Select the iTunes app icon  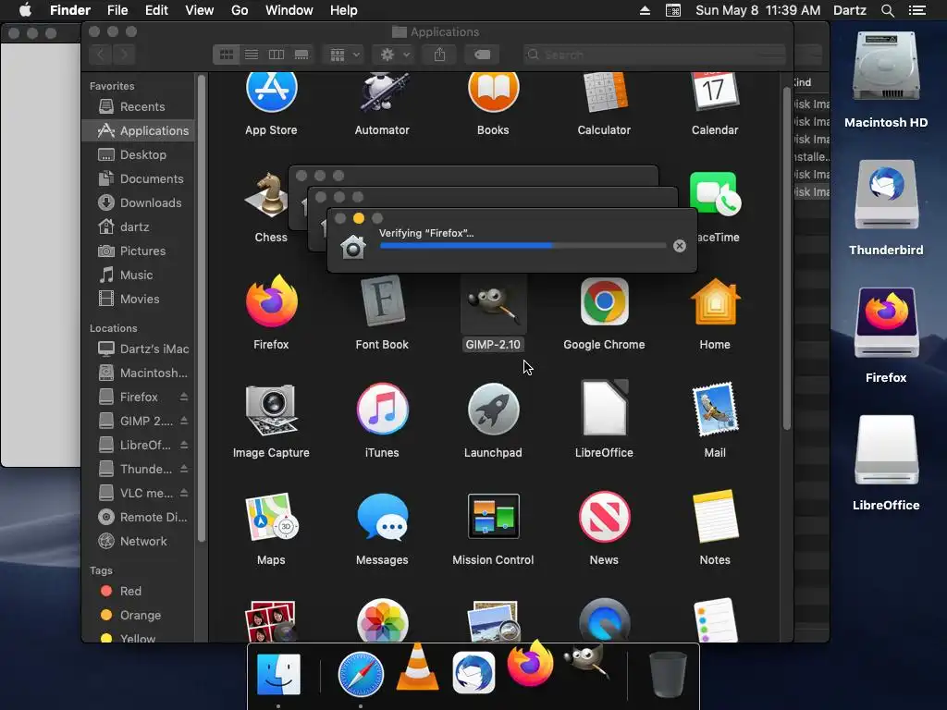(x=382, y=410)
